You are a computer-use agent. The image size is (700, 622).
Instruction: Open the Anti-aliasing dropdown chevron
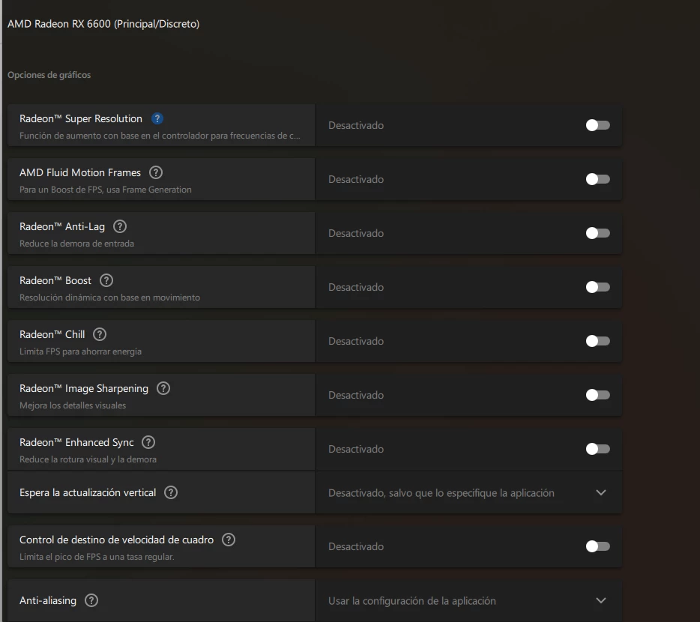pos(601,600)
